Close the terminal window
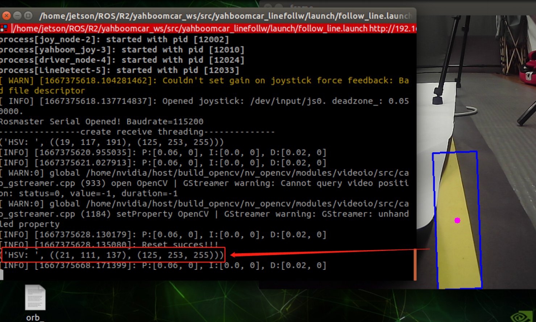This screenshot has width=536, height=322. [6, 16]
